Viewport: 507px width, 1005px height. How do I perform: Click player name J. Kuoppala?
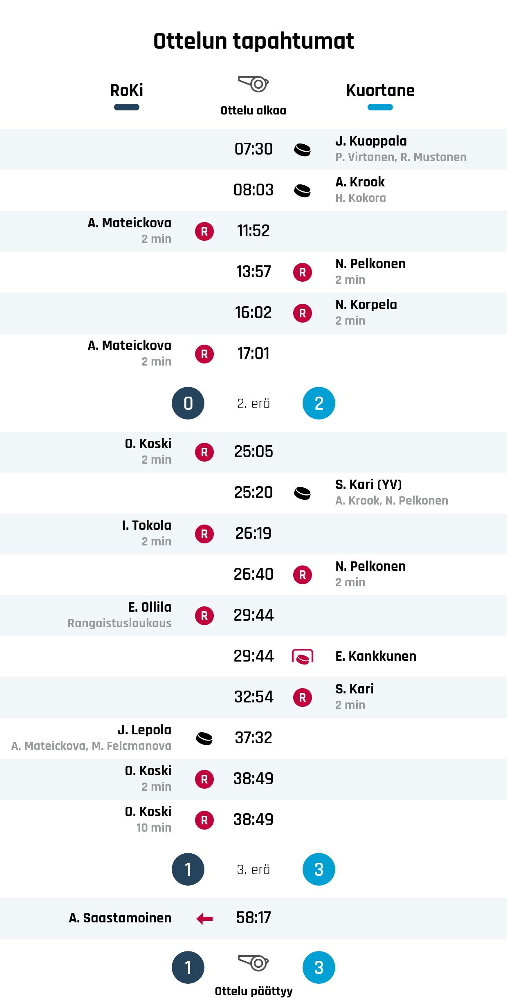[371, 141]
